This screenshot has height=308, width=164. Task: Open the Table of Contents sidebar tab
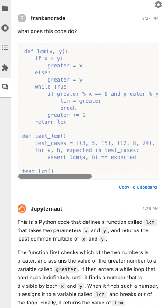[5, 48]
